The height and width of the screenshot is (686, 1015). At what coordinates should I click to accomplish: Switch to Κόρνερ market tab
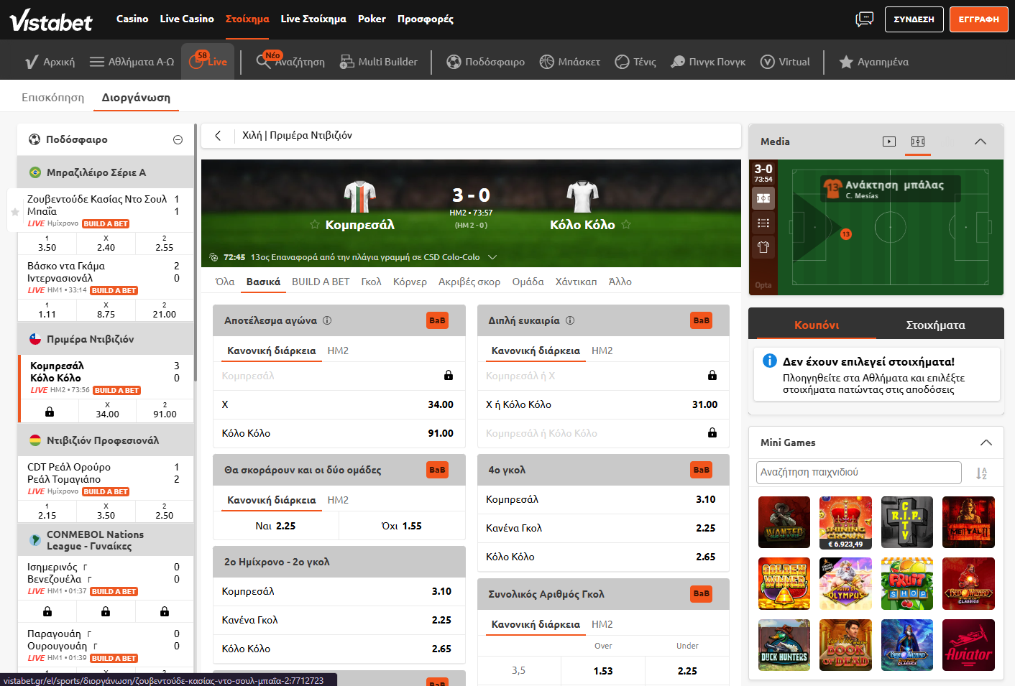[x=410, y=282]
